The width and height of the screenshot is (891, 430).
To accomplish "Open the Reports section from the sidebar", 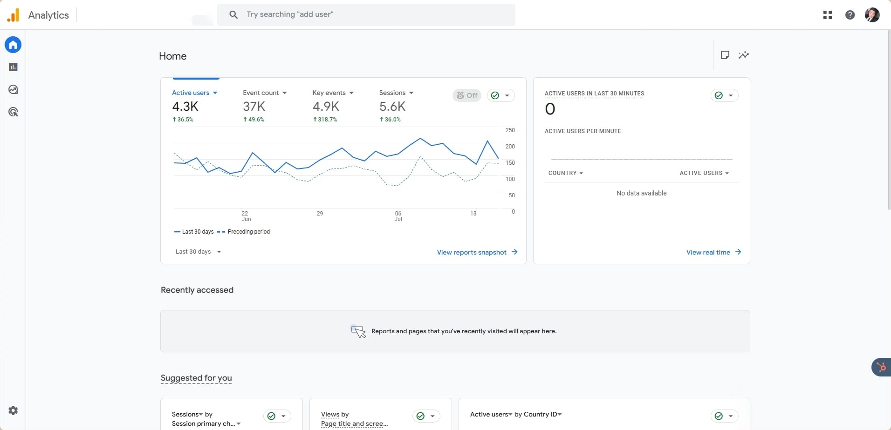I will tap(13, 67).
